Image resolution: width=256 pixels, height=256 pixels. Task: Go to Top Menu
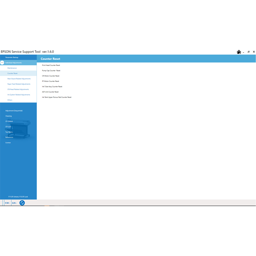click(9, 132)
